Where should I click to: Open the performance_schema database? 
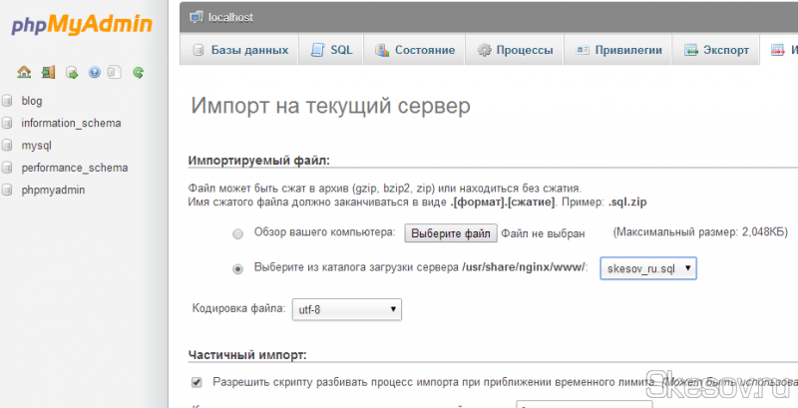point(75,168)
